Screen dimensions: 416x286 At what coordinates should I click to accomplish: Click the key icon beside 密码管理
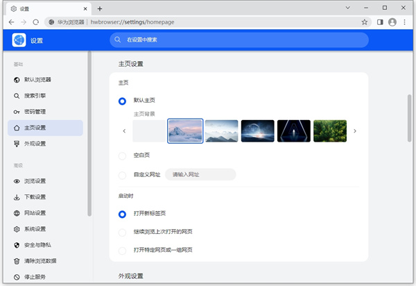coord(17,112)
